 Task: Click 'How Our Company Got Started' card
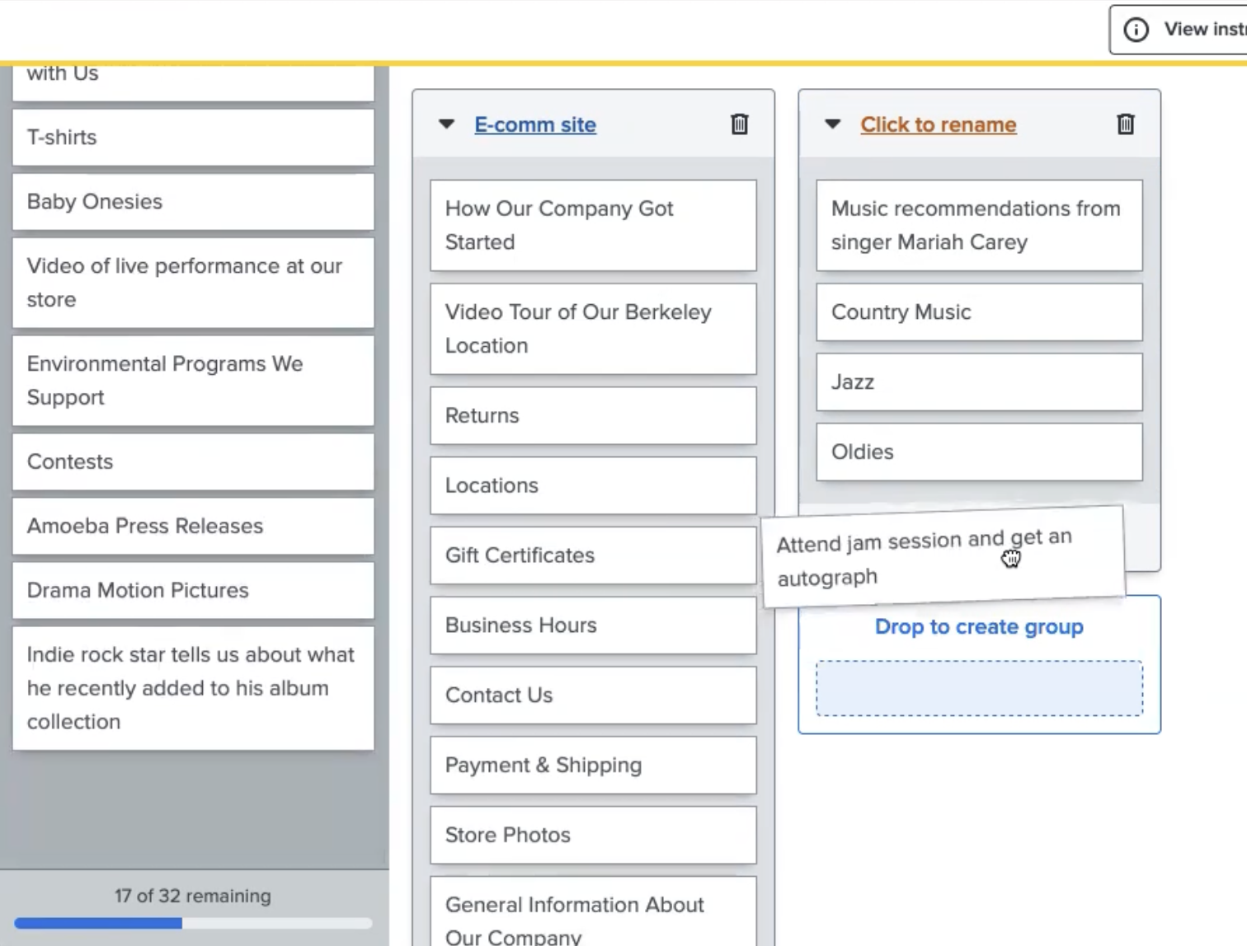593,225
